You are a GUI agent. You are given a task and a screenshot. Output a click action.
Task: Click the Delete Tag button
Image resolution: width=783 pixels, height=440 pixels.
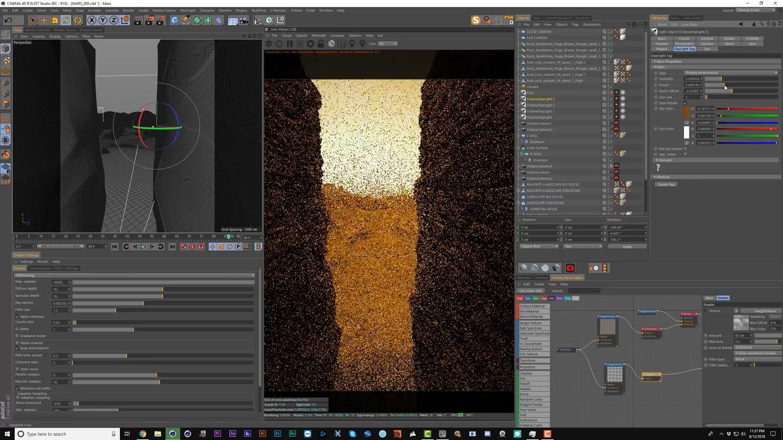pos(666,185)
